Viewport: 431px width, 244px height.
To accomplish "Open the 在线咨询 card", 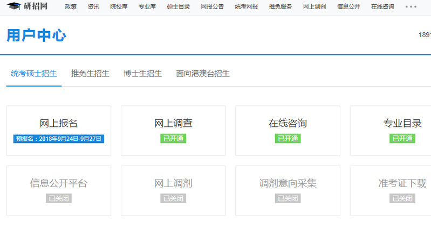I will pyautogui.click(x=288, y=131).
